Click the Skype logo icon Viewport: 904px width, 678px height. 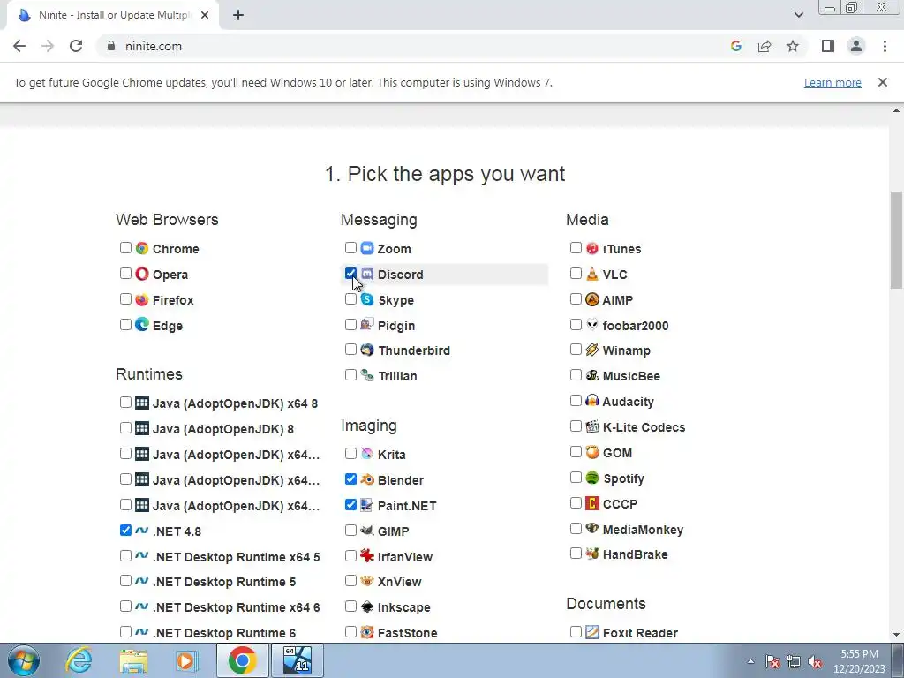[x=367, y=299]
